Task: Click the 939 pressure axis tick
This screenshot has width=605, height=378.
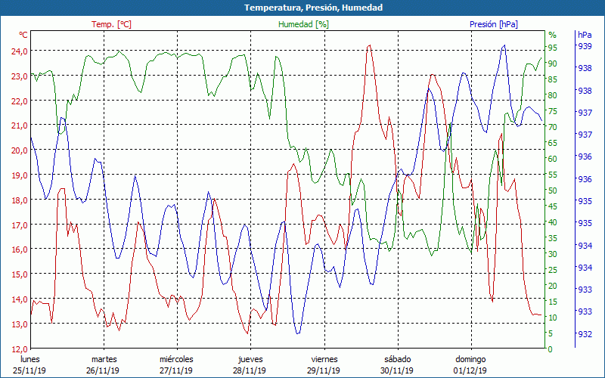Action: pyautogui.click(x=585, y=47)
